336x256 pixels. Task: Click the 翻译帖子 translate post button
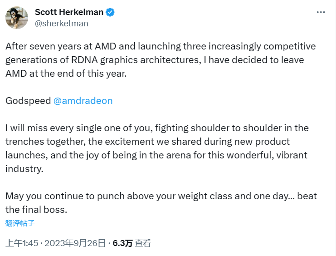click(x=20, y=223)
